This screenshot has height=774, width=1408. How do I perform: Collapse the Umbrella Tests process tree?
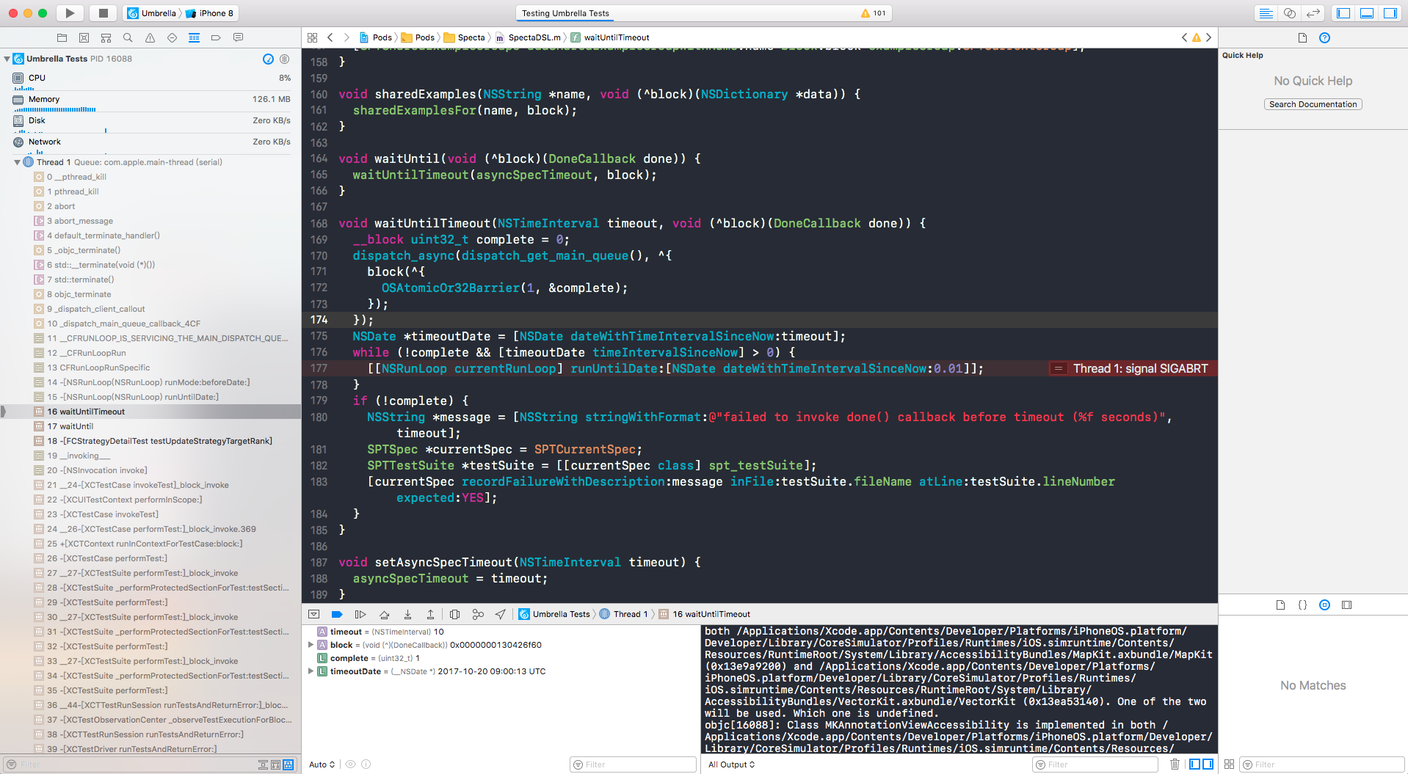7,59
